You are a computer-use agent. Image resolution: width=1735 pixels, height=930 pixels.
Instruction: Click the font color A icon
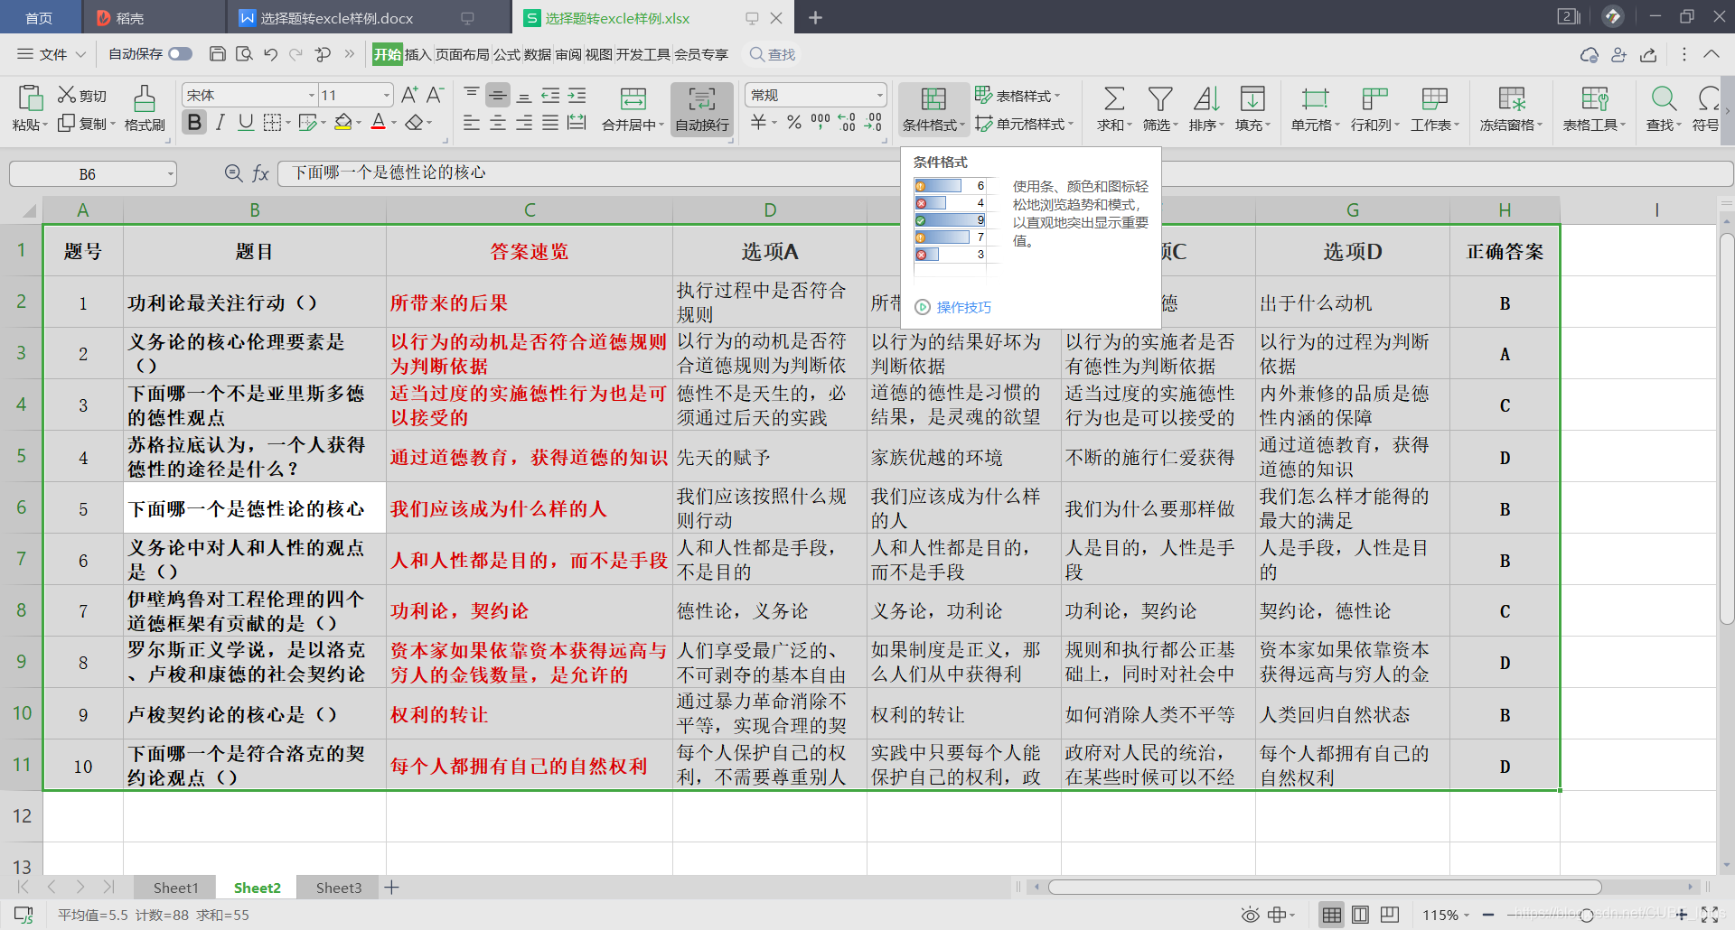click(x=379, y=122)
